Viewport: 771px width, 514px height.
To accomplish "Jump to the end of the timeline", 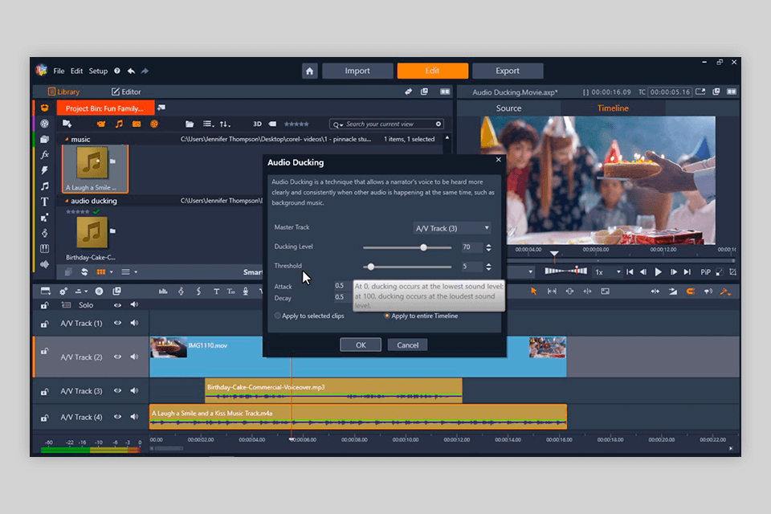I will 687,272.
